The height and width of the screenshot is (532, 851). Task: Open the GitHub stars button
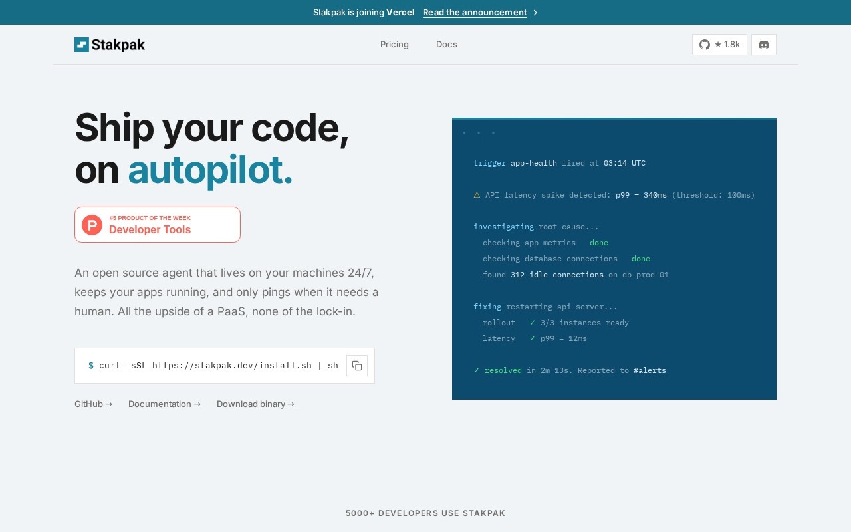point(719,45)
